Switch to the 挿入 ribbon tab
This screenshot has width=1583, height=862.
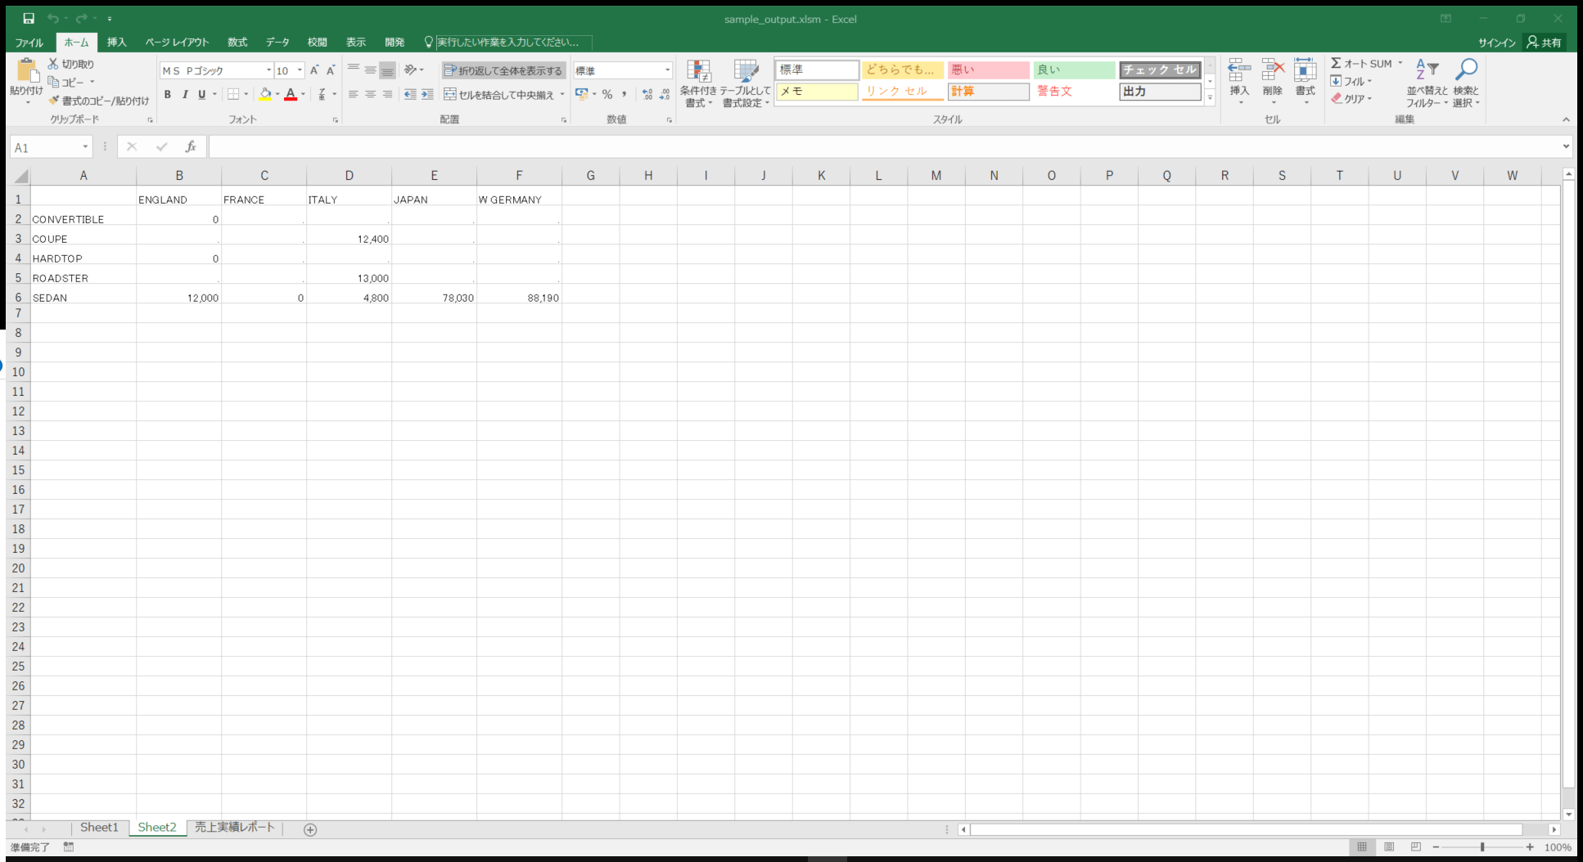(x=117, y=43)
